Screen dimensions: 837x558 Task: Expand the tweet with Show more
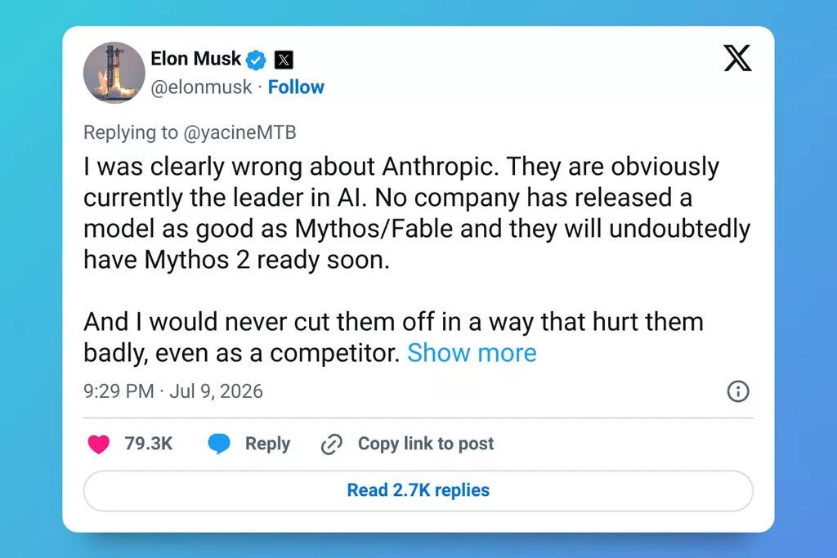pos(472,353)
